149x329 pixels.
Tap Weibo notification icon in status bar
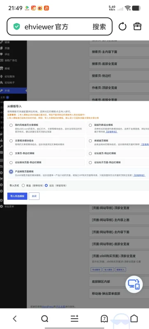click(x=40, y=8)
